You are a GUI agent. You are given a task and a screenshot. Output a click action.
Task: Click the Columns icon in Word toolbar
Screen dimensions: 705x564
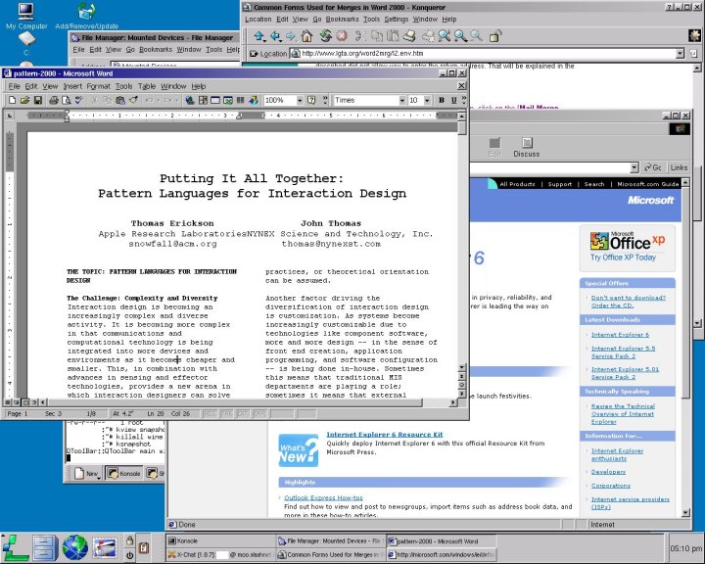point(241,100)
